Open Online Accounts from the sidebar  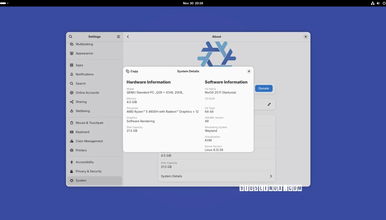(71, 93)
